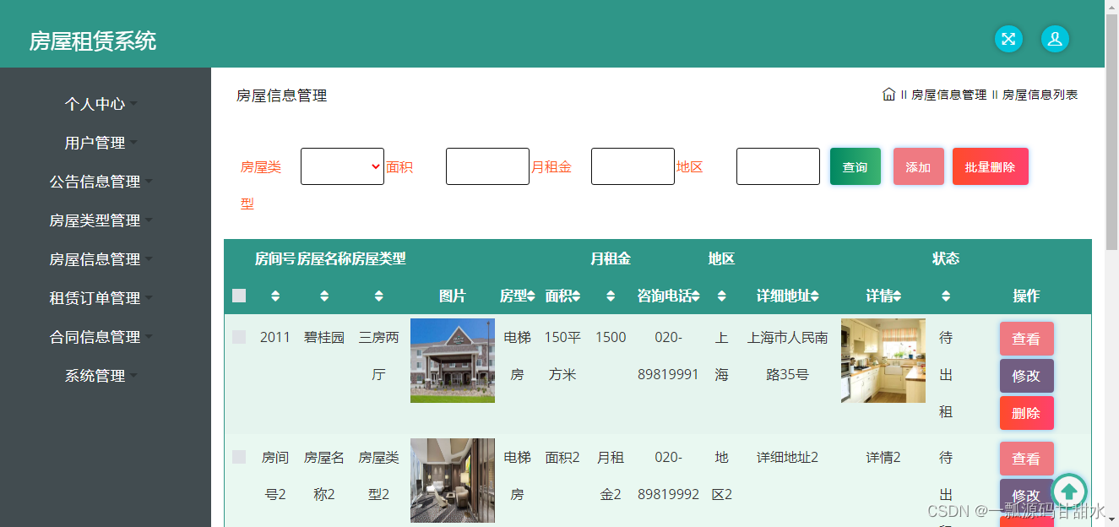1119x527 pixels.
Task: Toggle the select-all checkbox in table header
Action: [x=238, y=295]
